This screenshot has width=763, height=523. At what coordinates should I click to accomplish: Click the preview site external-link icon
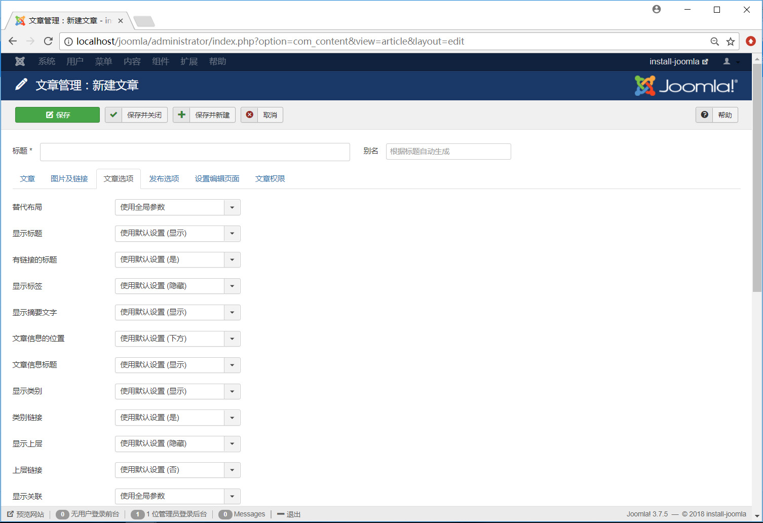10,514
